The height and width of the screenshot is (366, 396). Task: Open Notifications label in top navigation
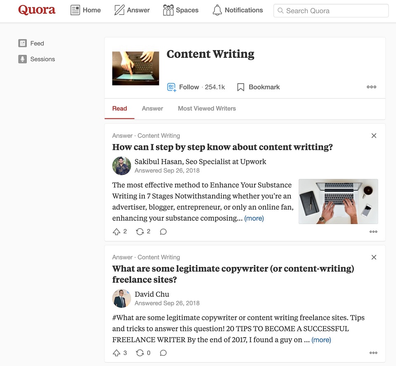point(244,10)
